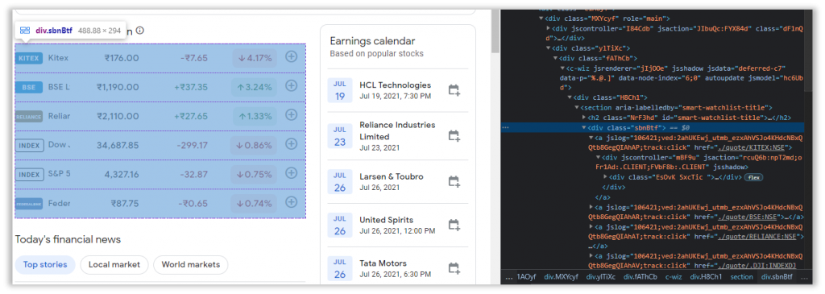Viewport: 825px width, 294px height.
Task: Add S&P index row plus icon
Action: [x=291, y=173]
